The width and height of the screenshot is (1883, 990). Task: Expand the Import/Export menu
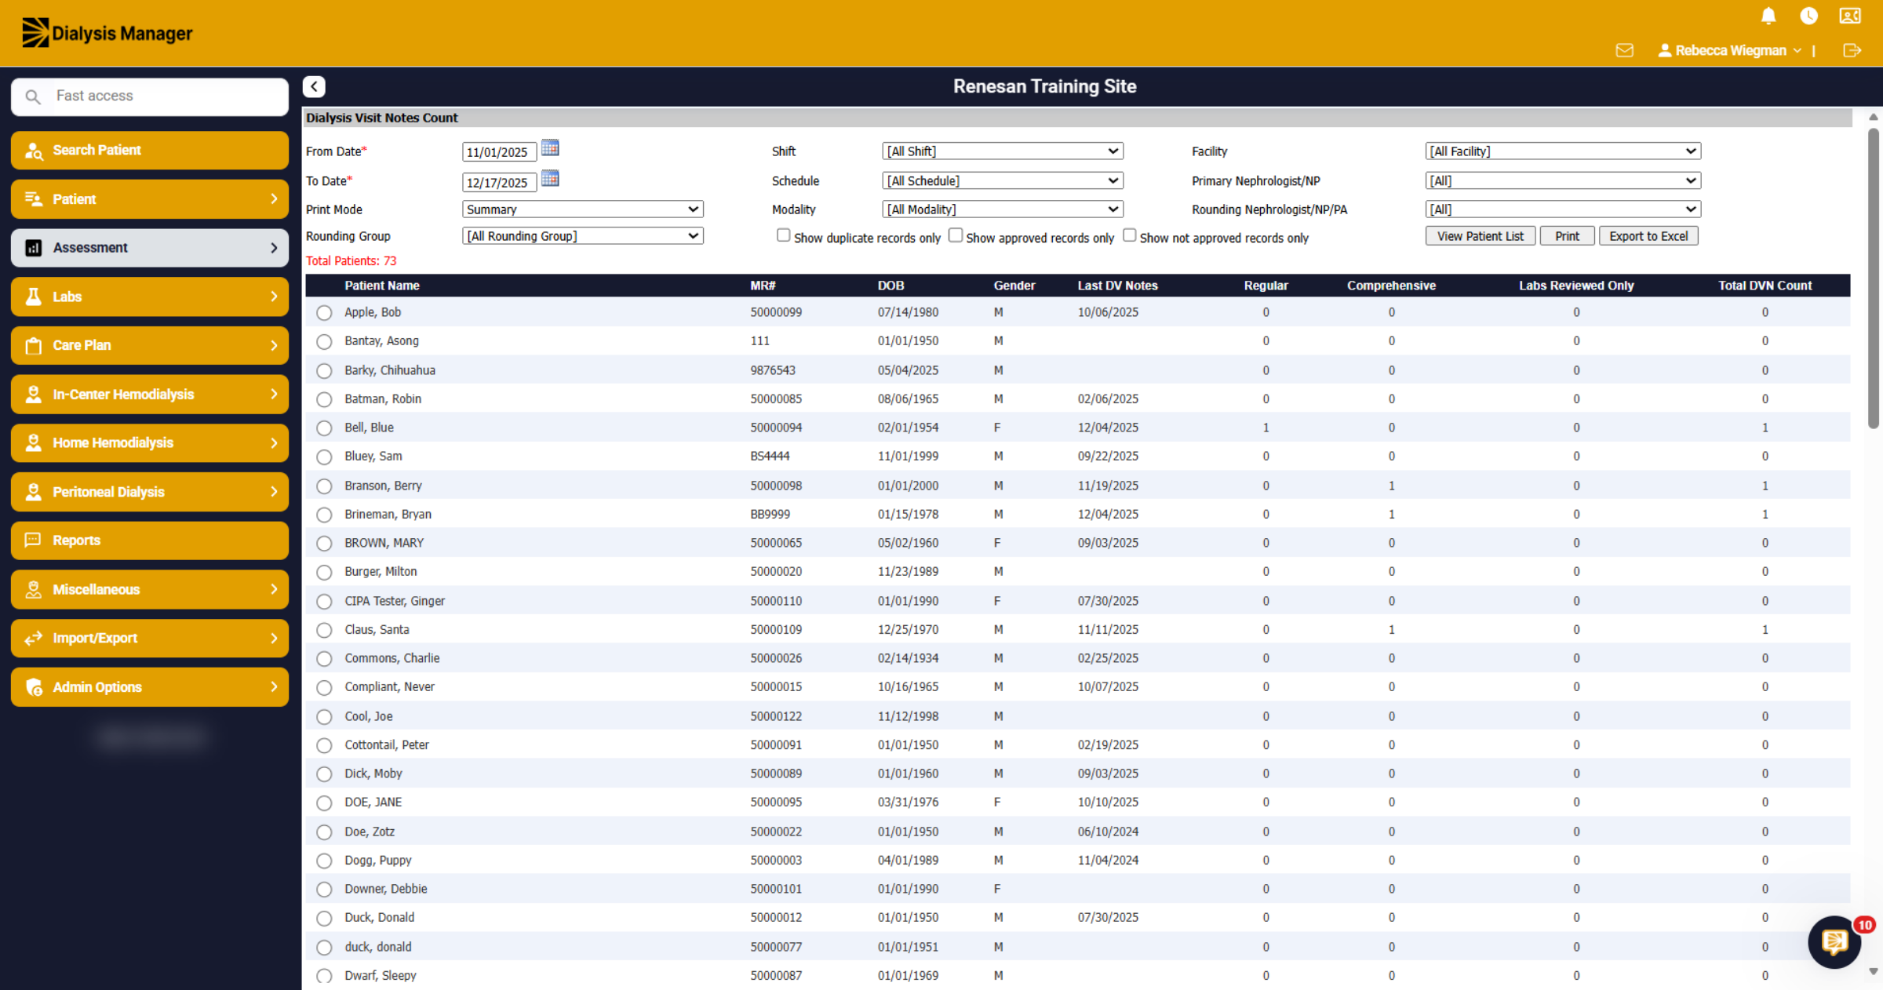tap(150, 639)
